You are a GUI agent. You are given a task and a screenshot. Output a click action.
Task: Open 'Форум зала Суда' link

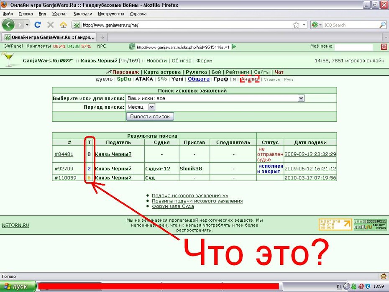click(x=173, y=206)
